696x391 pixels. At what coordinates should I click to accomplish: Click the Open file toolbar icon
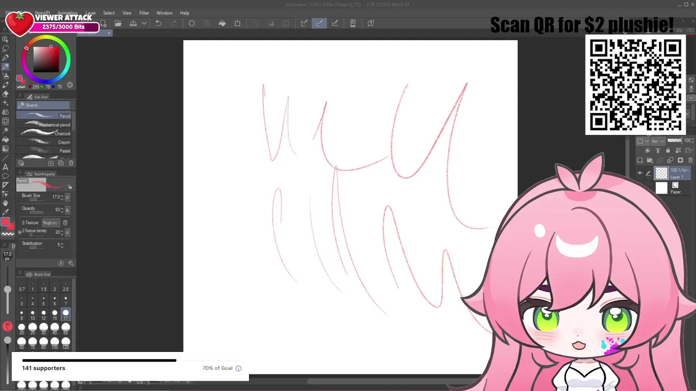tap(118, 23)
